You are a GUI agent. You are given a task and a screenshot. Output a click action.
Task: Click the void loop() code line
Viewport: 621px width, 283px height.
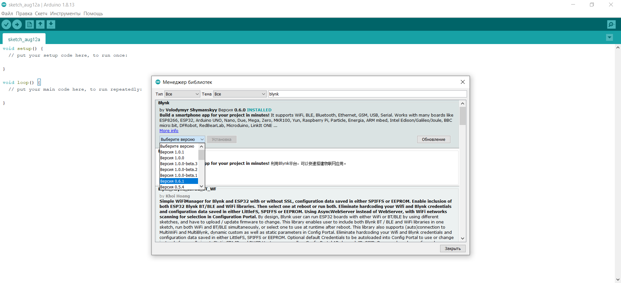coord(21,83)
